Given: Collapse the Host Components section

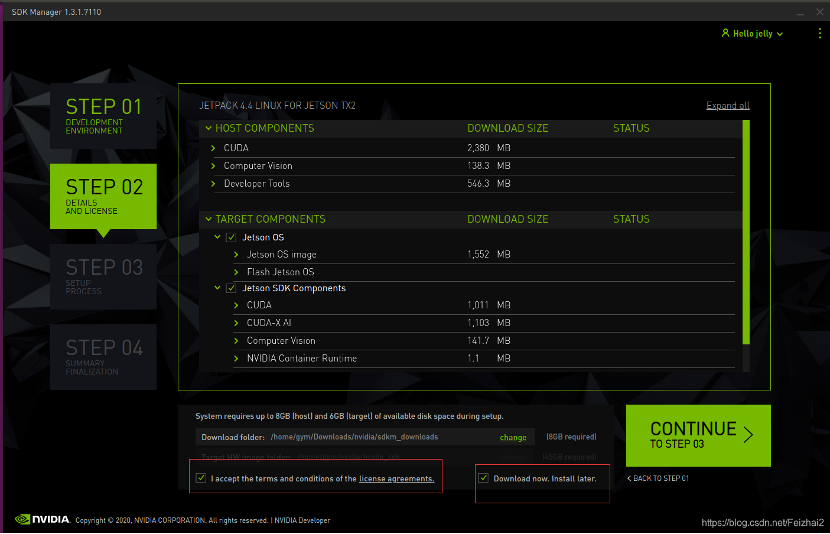Looking at the screenshot, I should (x=209, y=128).
